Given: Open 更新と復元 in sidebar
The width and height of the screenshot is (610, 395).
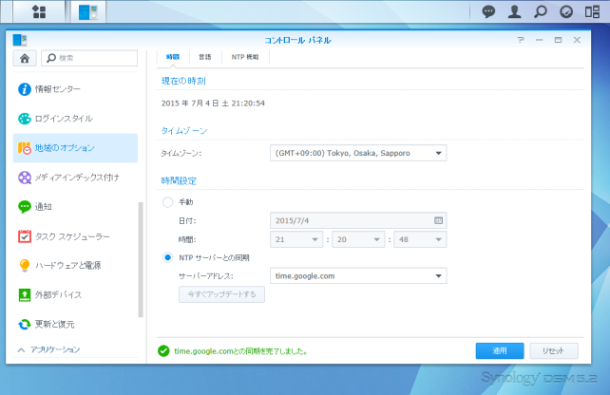Looking at the screenshot, I should (75, 324).
